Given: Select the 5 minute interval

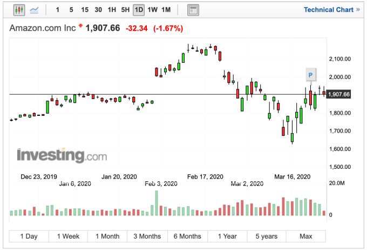Looking at the screenshot, I should (71, 10).
